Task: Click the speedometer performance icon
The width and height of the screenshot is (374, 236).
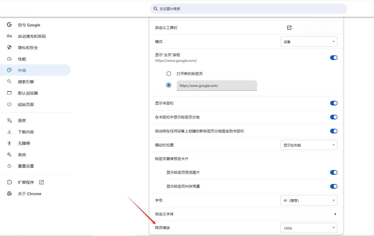Action: click(9, 59)
